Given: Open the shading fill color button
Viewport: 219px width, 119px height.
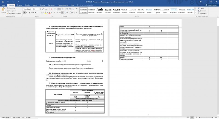Looking at the screenshot, I should tap(71, 13).
